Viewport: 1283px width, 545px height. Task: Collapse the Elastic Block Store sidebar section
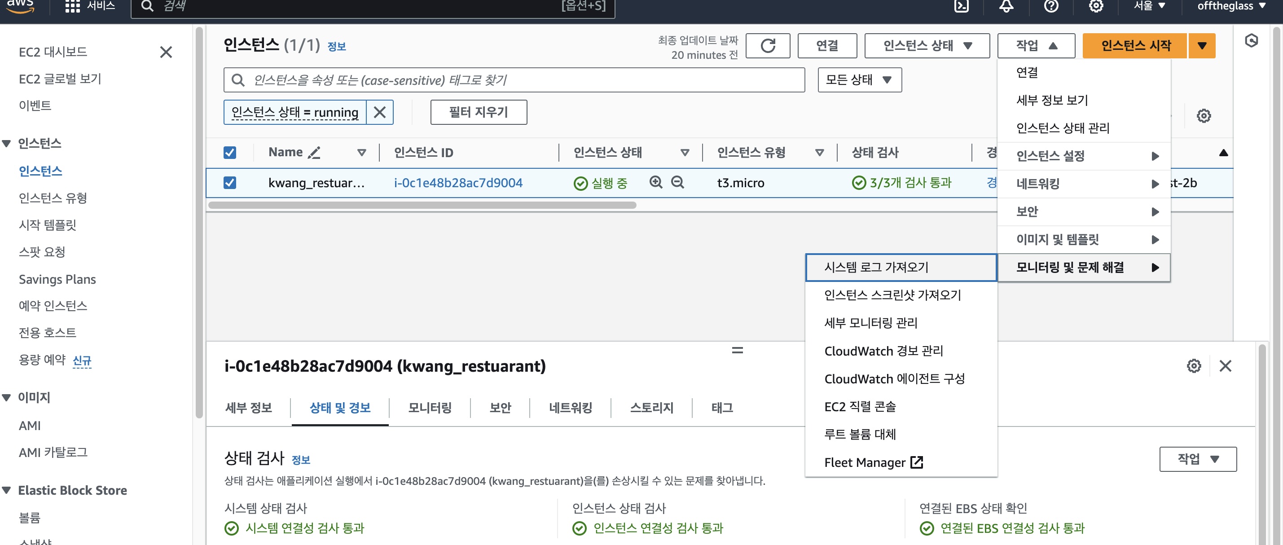(7, 490)
